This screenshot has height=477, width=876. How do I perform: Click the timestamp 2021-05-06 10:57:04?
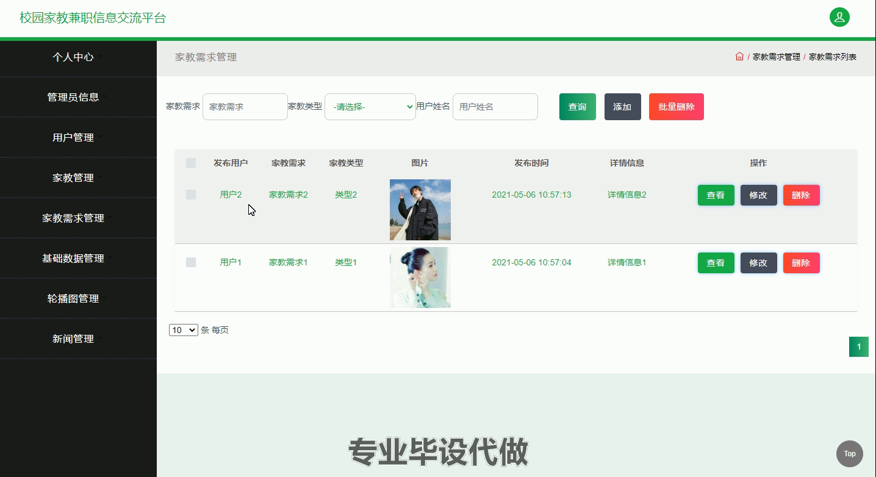coord(531,262)
